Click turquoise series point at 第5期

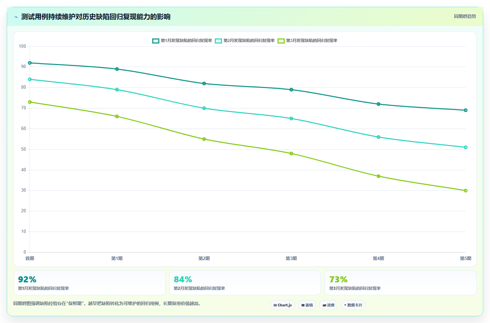coord(466,147)
